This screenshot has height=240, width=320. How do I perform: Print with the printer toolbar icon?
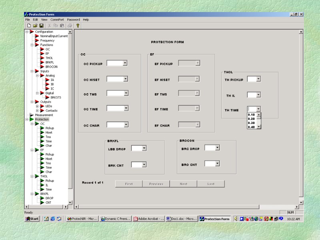tap(70, 26)
